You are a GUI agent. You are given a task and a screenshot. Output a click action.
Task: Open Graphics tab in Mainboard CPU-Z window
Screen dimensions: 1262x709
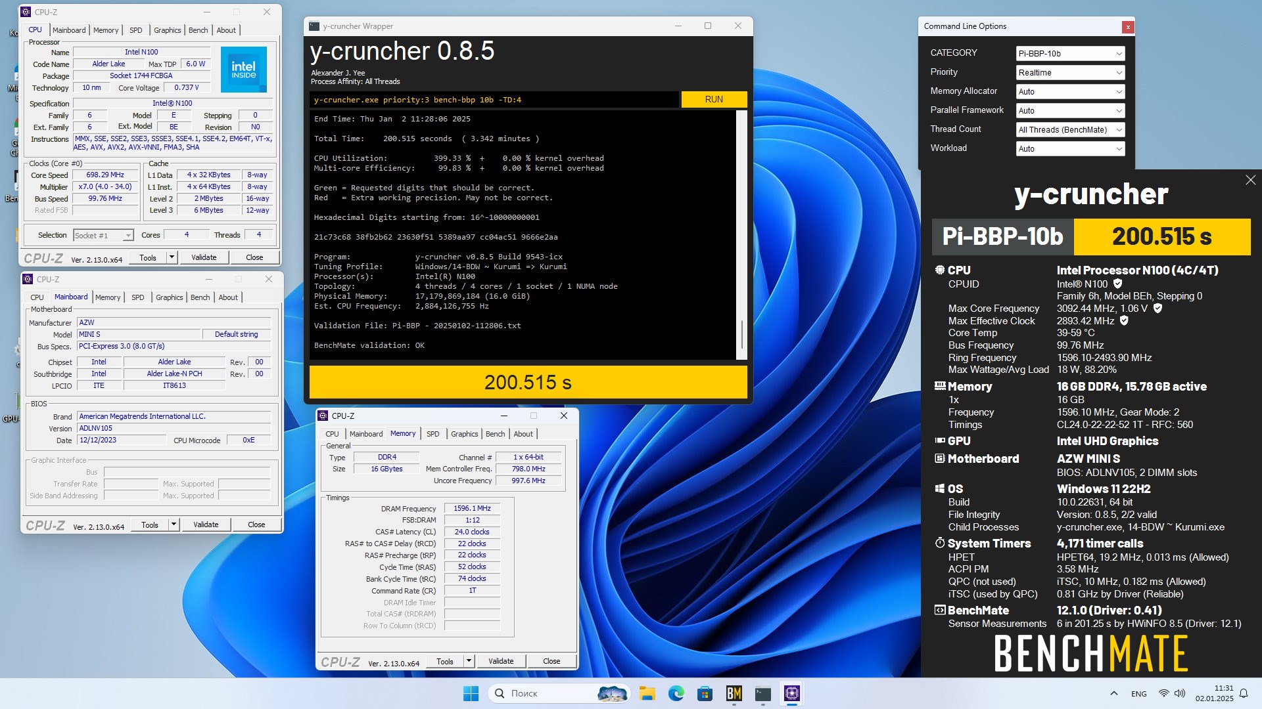pyautogui.click(x=169, y=297)
